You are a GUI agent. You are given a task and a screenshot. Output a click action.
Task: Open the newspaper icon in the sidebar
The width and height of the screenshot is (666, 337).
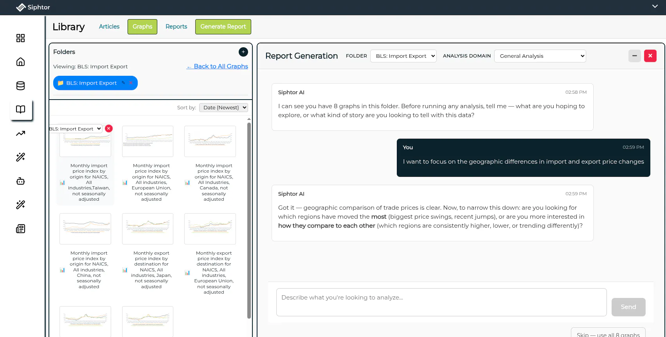20,229
